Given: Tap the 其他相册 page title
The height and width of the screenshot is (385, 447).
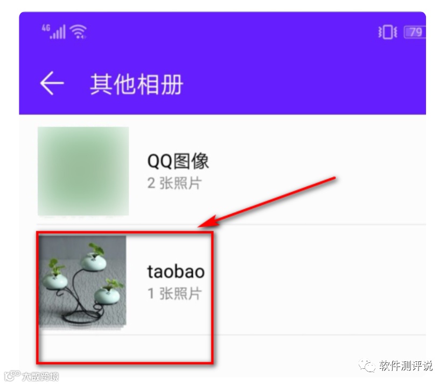Looking at the screenshot, I should (137, 84).
